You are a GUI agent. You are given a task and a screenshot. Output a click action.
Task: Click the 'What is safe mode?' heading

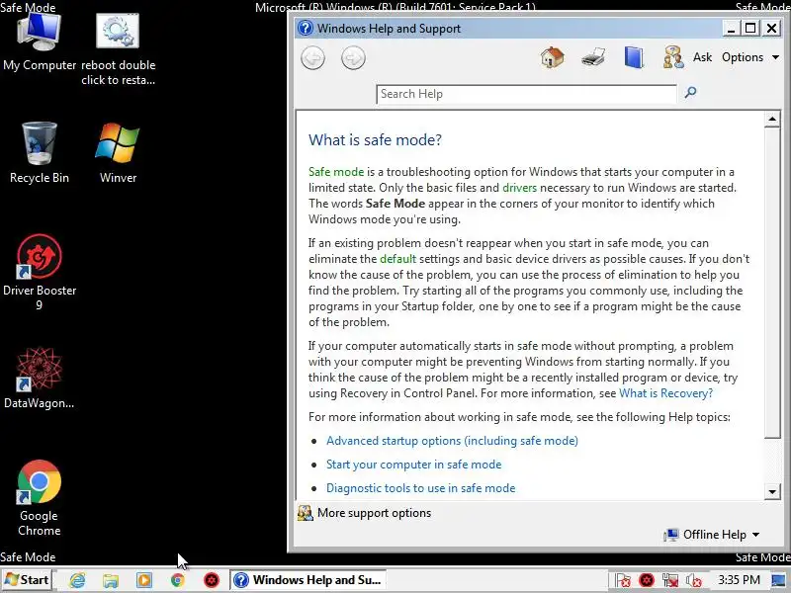point(375,139)
